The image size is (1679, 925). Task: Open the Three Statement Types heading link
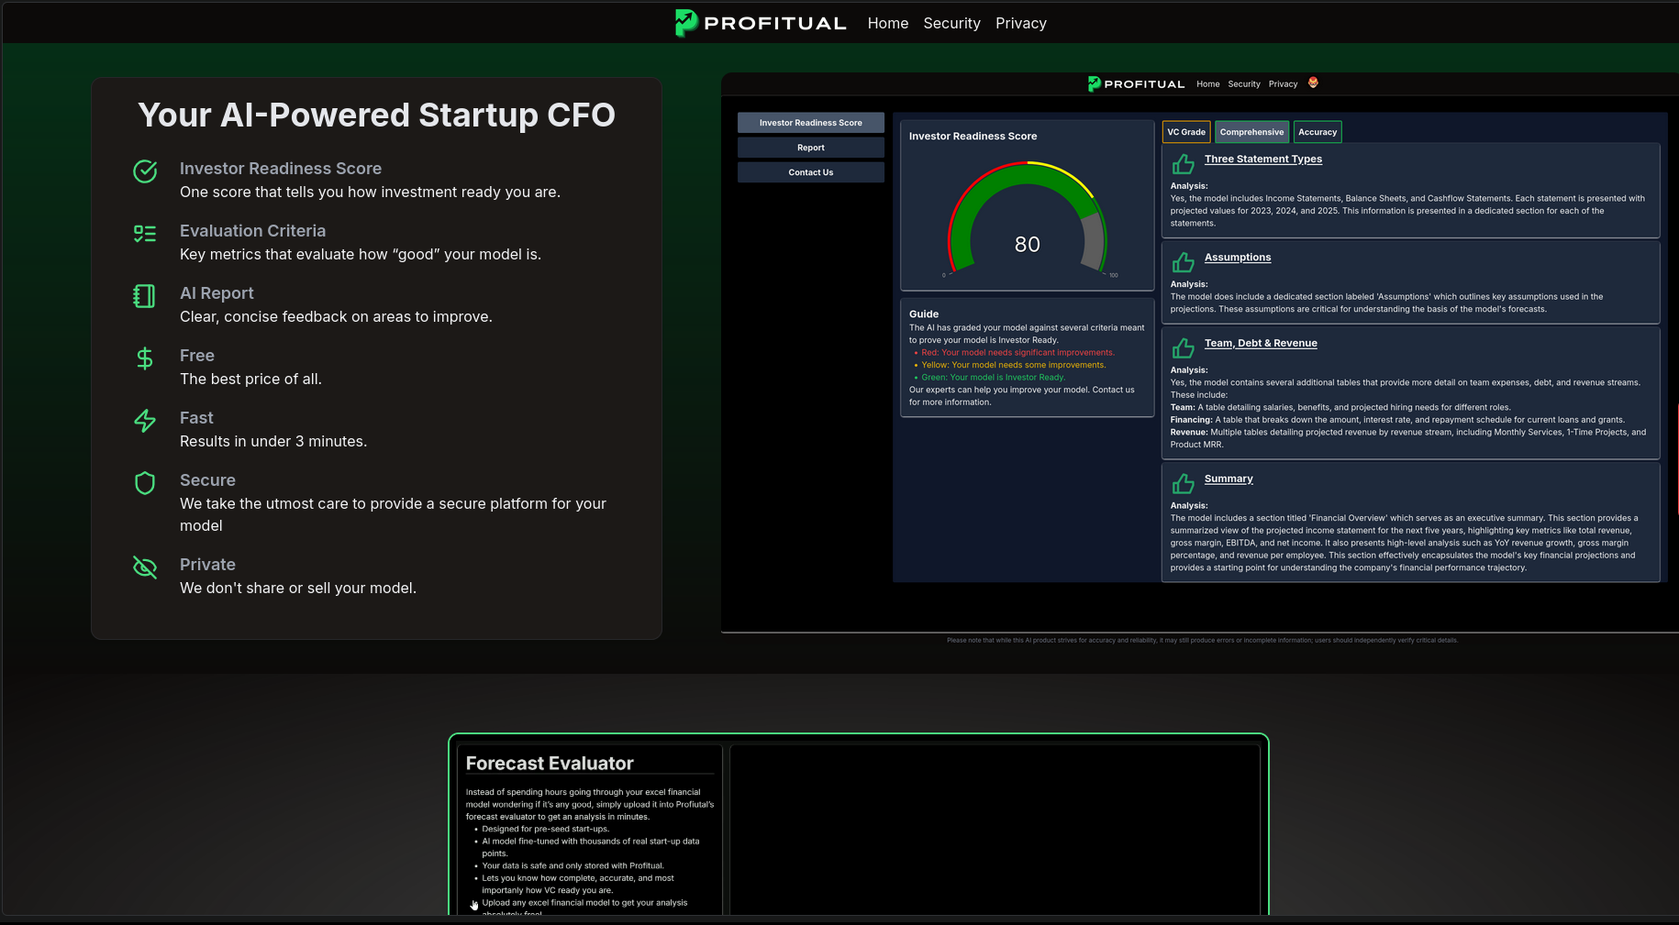pyautogui.click(x=1262, y=159)
